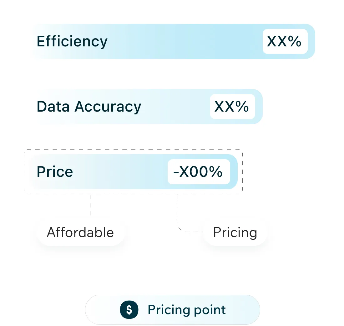Screen dimensions: 344x326
Task: Click the top-right corner of the dashed Price outline
Action: tap(242, 150)
